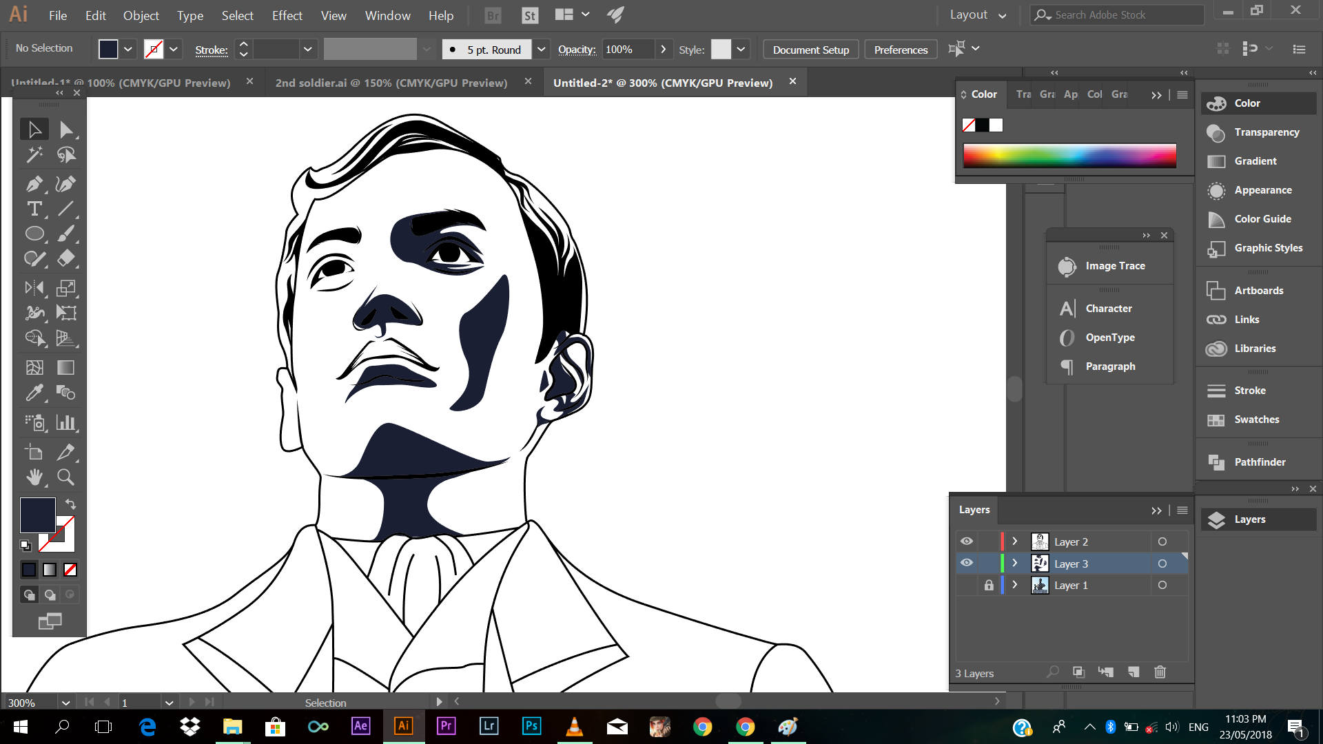Select the Hand tool
Image resolution: width=1323 pixels, height=744 pixels.
coord(34,477)
